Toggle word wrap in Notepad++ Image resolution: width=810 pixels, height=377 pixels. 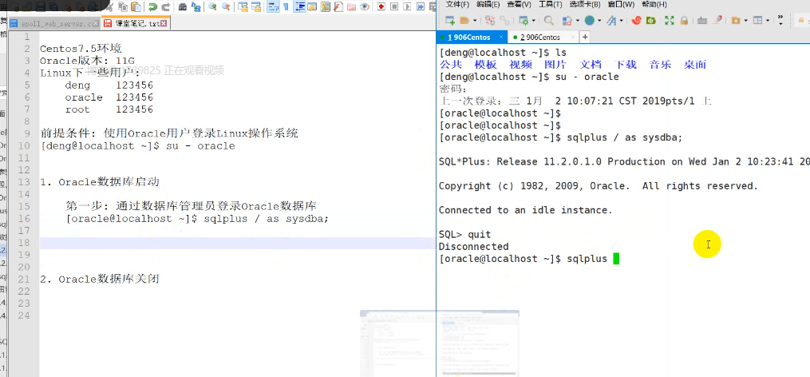pyautogui.click(x=273, y=6)
